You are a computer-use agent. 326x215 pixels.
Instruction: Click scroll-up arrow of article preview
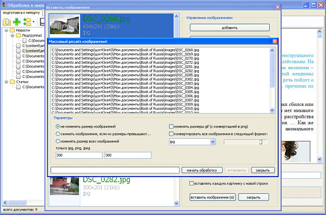pos(320,31)
